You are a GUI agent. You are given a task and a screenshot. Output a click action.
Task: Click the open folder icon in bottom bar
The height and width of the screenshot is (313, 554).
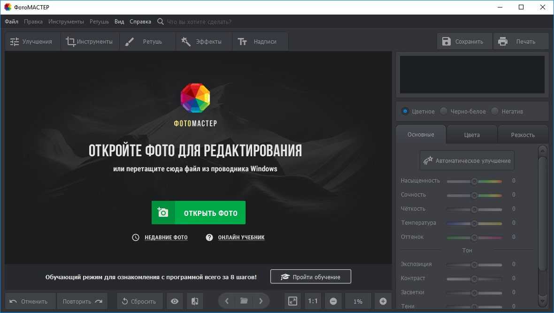pos(244,301)
